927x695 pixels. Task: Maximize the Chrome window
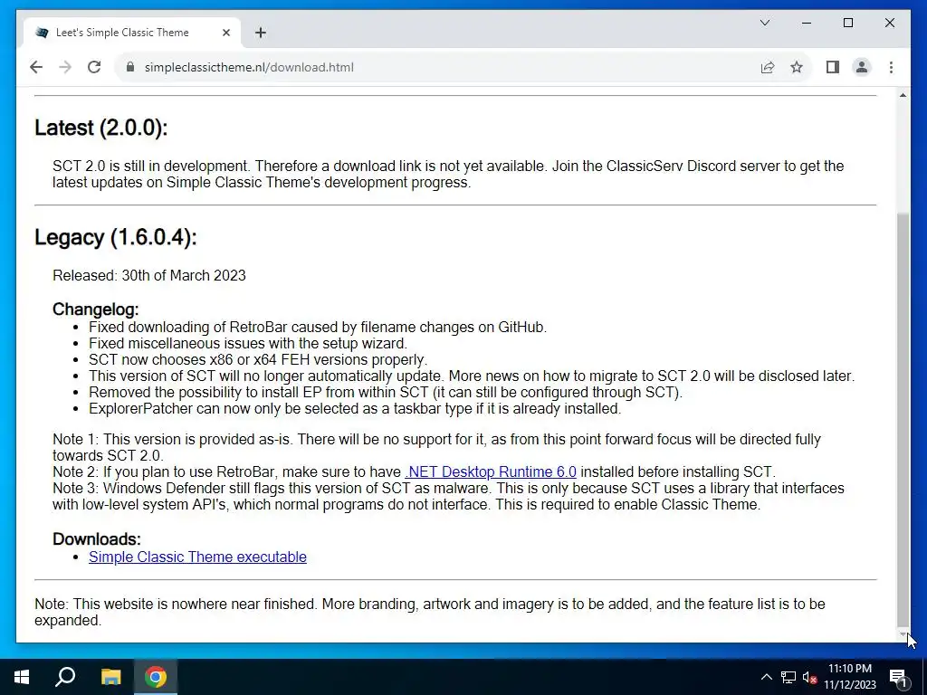847,23
